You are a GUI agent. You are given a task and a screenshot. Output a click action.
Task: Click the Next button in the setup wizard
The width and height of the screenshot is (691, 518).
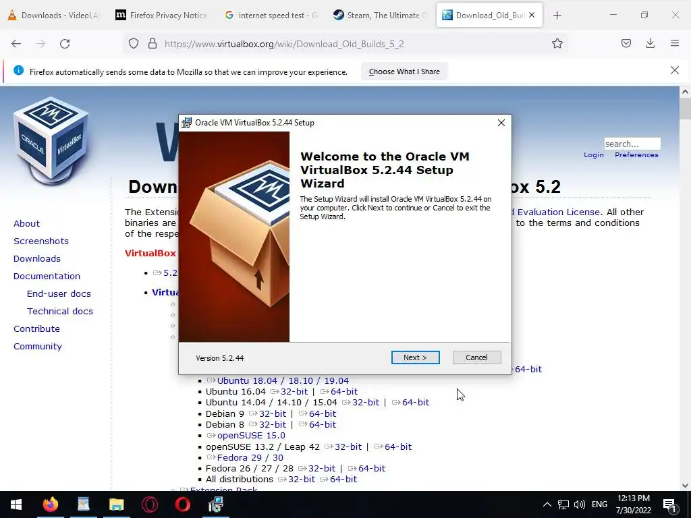click(415, 357)
